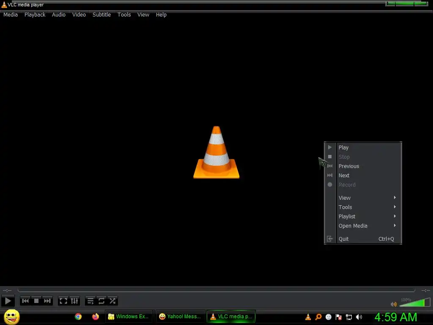This screenshot has width=433, height=325.
Task: Click the playback seek bar
Action: coord(216,290)
